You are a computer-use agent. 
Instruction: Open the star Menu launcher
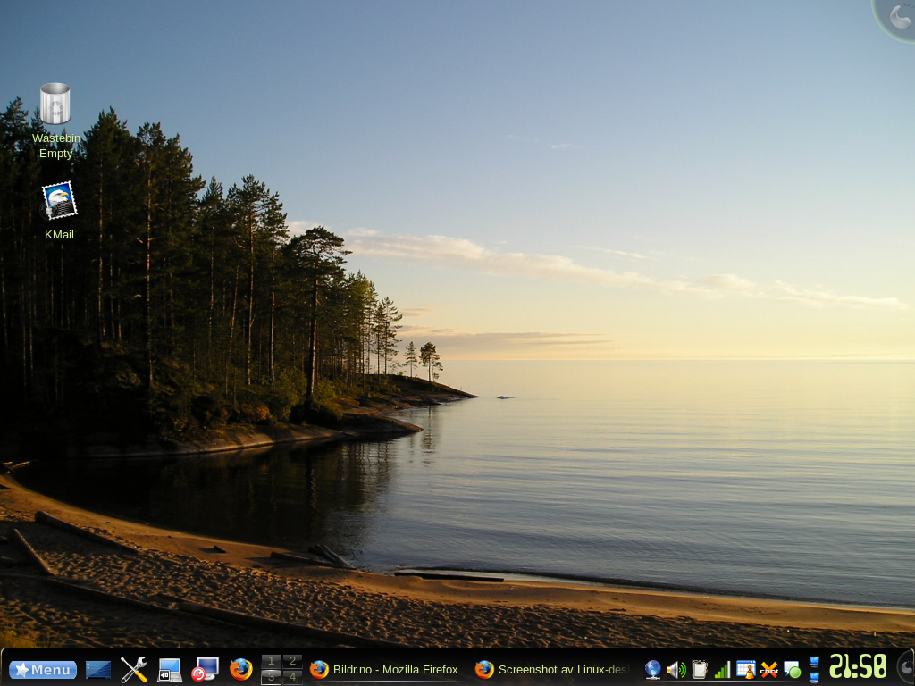(43, 669)
